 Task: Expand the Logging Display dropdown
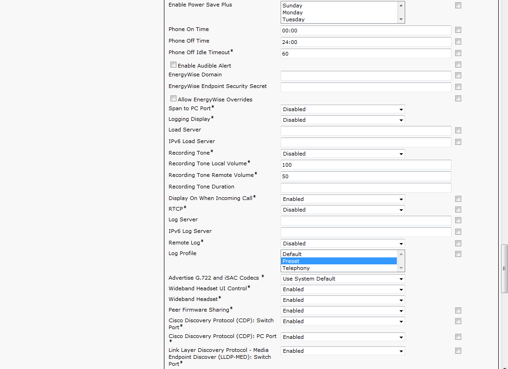point(343,120)
